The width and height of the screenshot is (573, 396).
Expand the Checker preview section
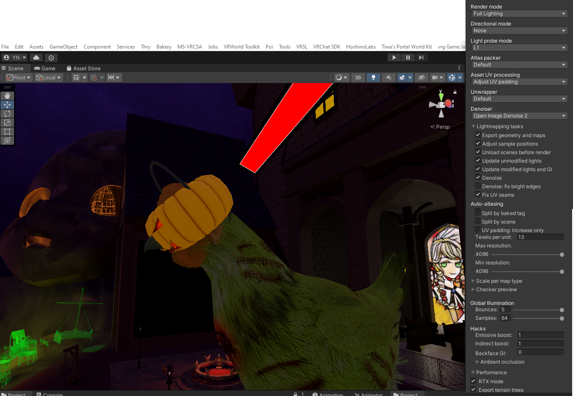point(473,290)
